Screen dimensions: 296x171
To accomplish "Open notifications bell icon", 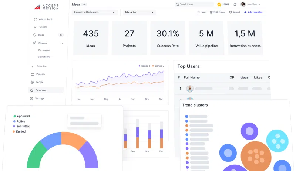I will [x=235, y=4].
